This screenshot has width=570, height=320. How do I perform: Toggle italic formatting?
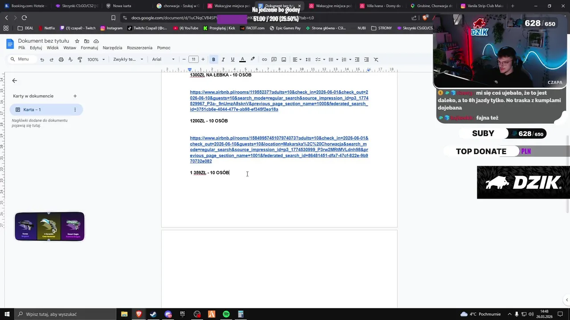(223, 60)
